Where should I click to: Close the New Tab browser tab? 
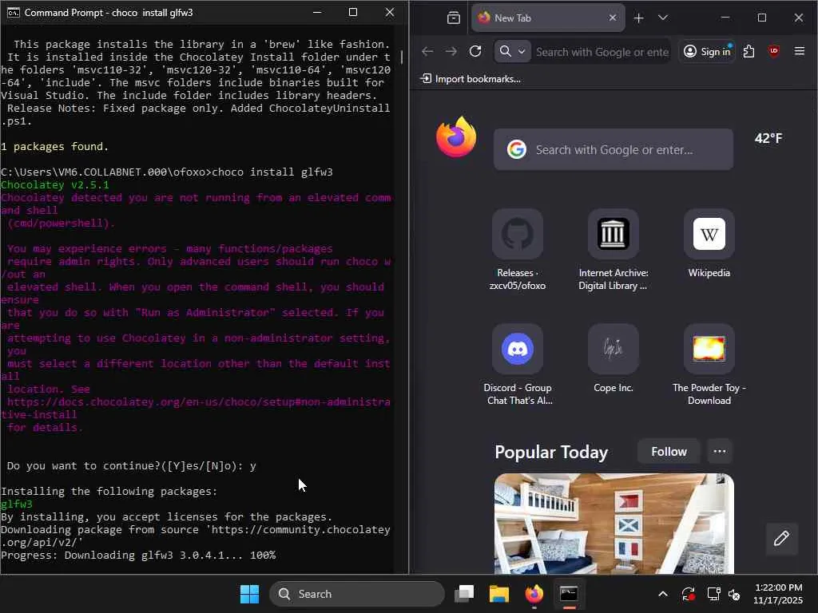click(613, 18)
